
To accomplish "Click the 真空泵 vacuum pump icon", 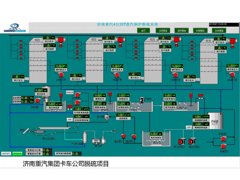I will coord(99,140).
